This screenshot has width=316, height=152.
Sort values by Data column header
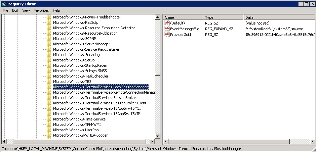(279, 17)
